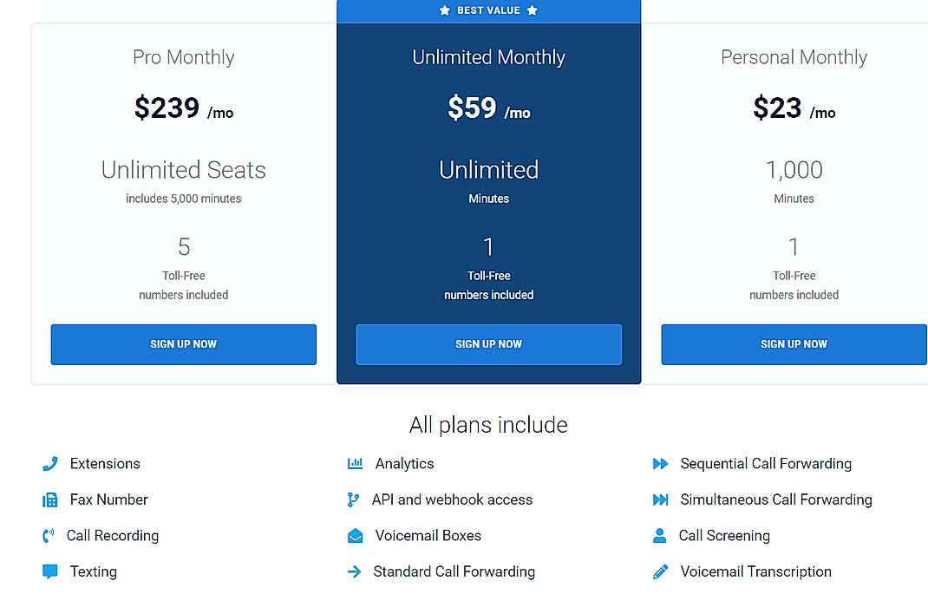Select the Analytics bar chart icon
The height and width of the screenshot is (607, 928).
point(355,463)
